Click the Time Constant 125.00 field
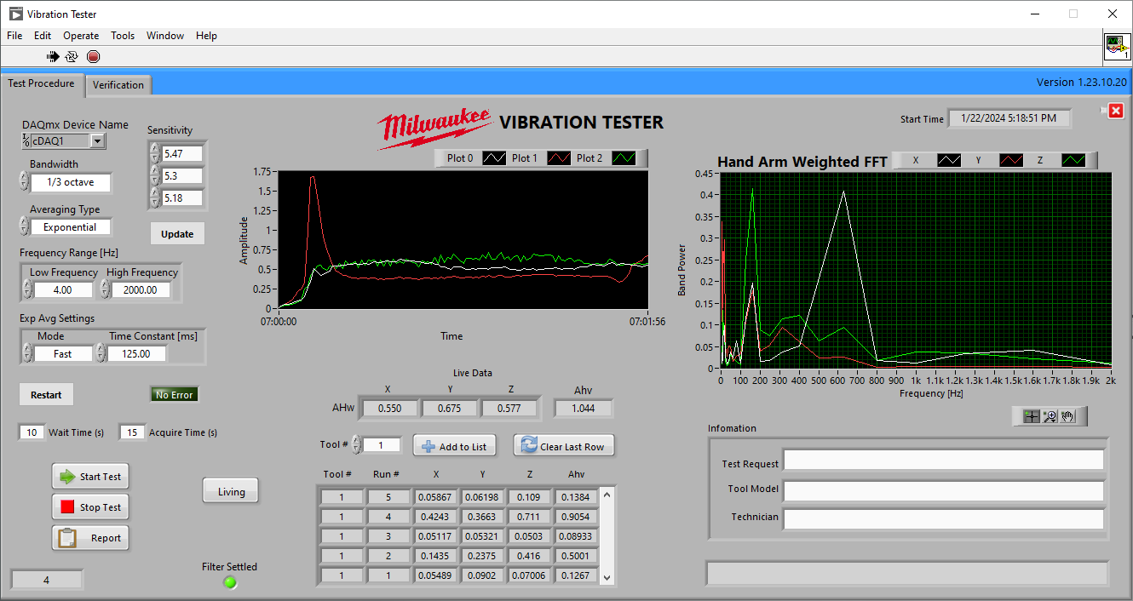 [136, 353]
